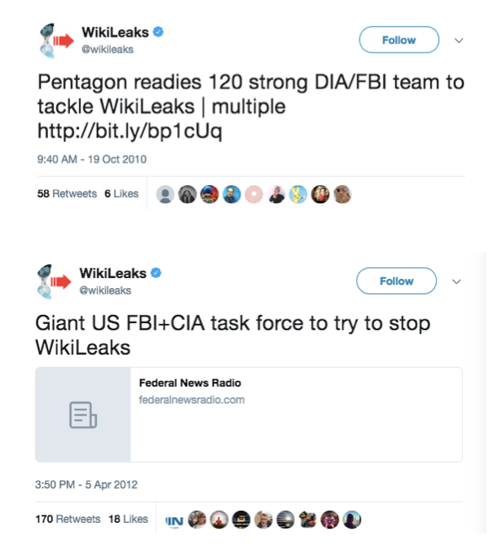This screenshot has height=549, width=497.
Task: View the 6 Likes list
Action: point(121,193)
